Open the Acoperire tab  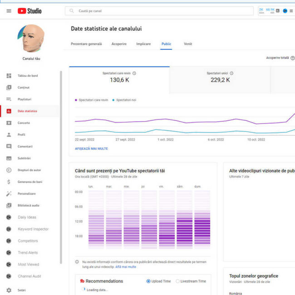[x=119, y=44]
